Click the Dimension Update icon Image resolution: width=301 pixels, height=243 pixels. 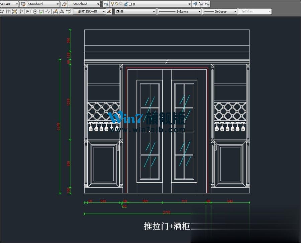click(68, 11)
